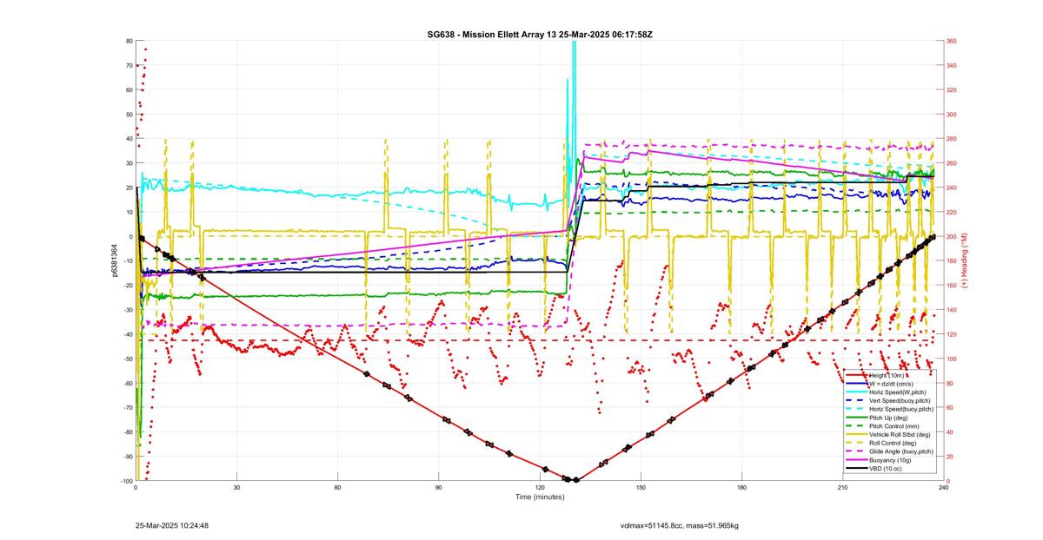The height and width of the screenshot is (540, 1043).
Task: Select the 'Vehicle Roll Stbd (deg)' legend entry
Action: (889, 433)
